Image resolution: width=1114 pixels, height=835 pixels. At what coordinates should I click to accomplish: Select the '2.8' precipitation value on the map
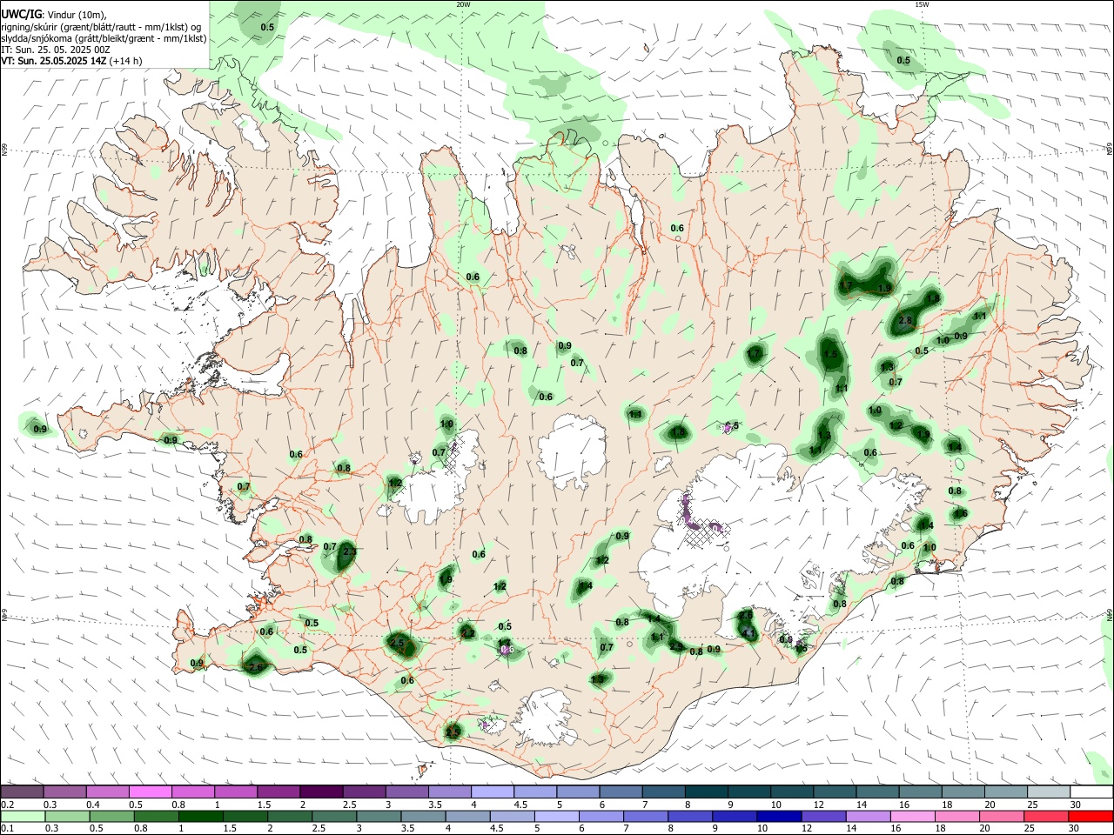904,321
